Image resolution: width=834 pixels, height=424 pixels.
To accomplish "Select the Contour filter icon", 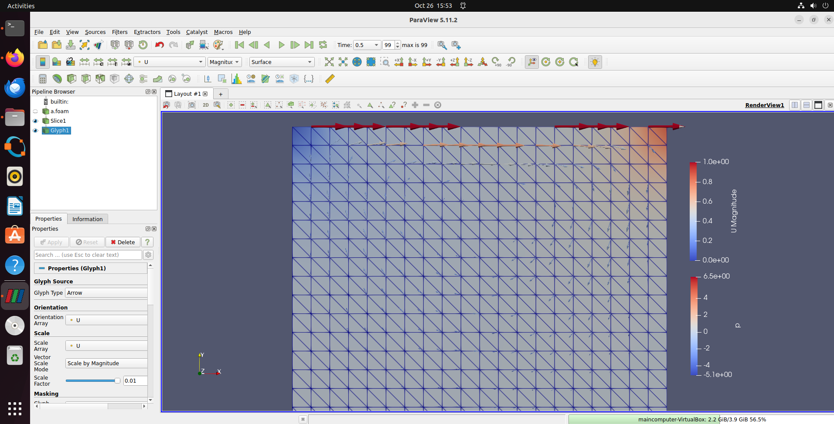I will [x=57, y=79].
